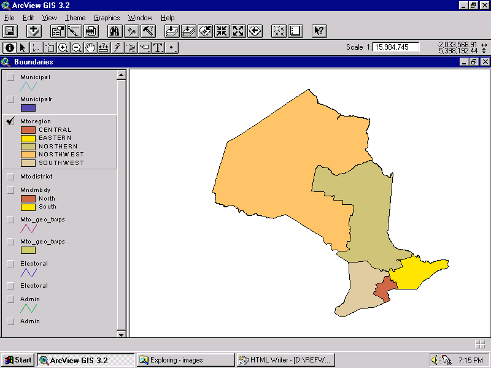Click the EASTERN yellow legend swatch
The height and width of the screenshot is (368, 491).
[28, 138]
